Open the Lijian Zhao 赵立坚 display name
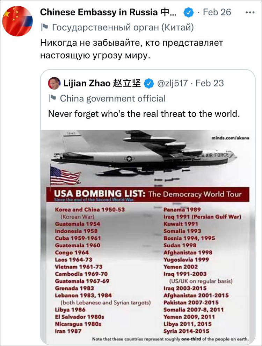 pyautogui.click(x=102, y=83)
